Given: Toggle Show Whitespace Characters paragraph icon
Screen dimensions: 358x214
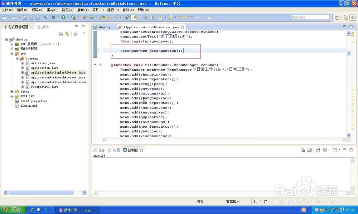Looking at the screenshot, I should [153, 17].
